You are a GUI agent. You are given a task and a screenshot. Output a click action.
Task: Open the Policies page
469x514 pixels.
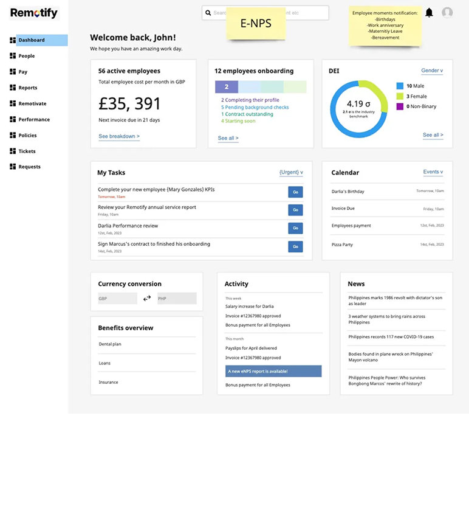pos(27,136)
